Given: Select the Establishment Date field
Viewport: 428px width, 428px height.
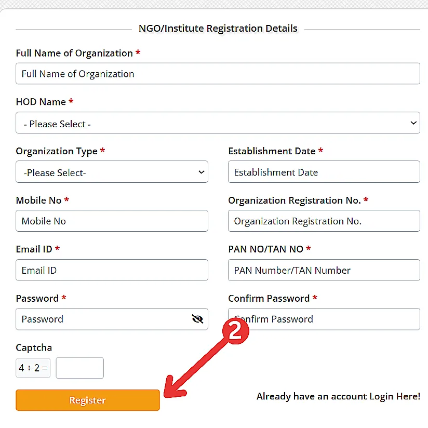Looking at the screenshot, I should pos(324,172).
